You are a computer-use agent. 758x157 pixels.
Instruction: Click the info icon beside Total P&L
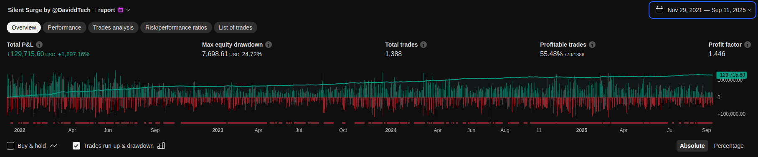39,45
